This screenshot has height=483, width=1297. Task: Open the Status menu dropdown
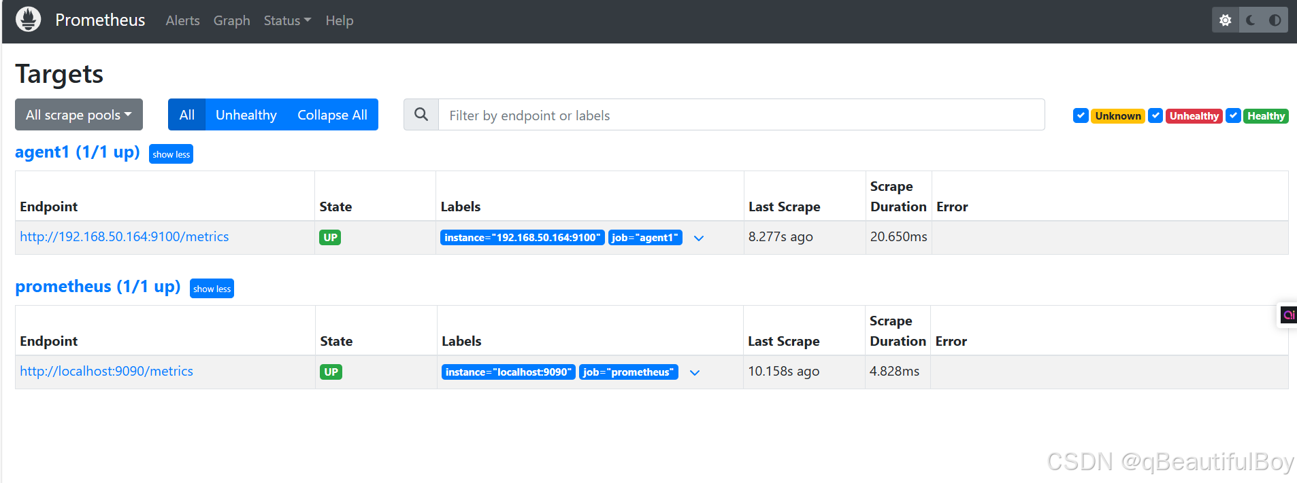point(287,20)
